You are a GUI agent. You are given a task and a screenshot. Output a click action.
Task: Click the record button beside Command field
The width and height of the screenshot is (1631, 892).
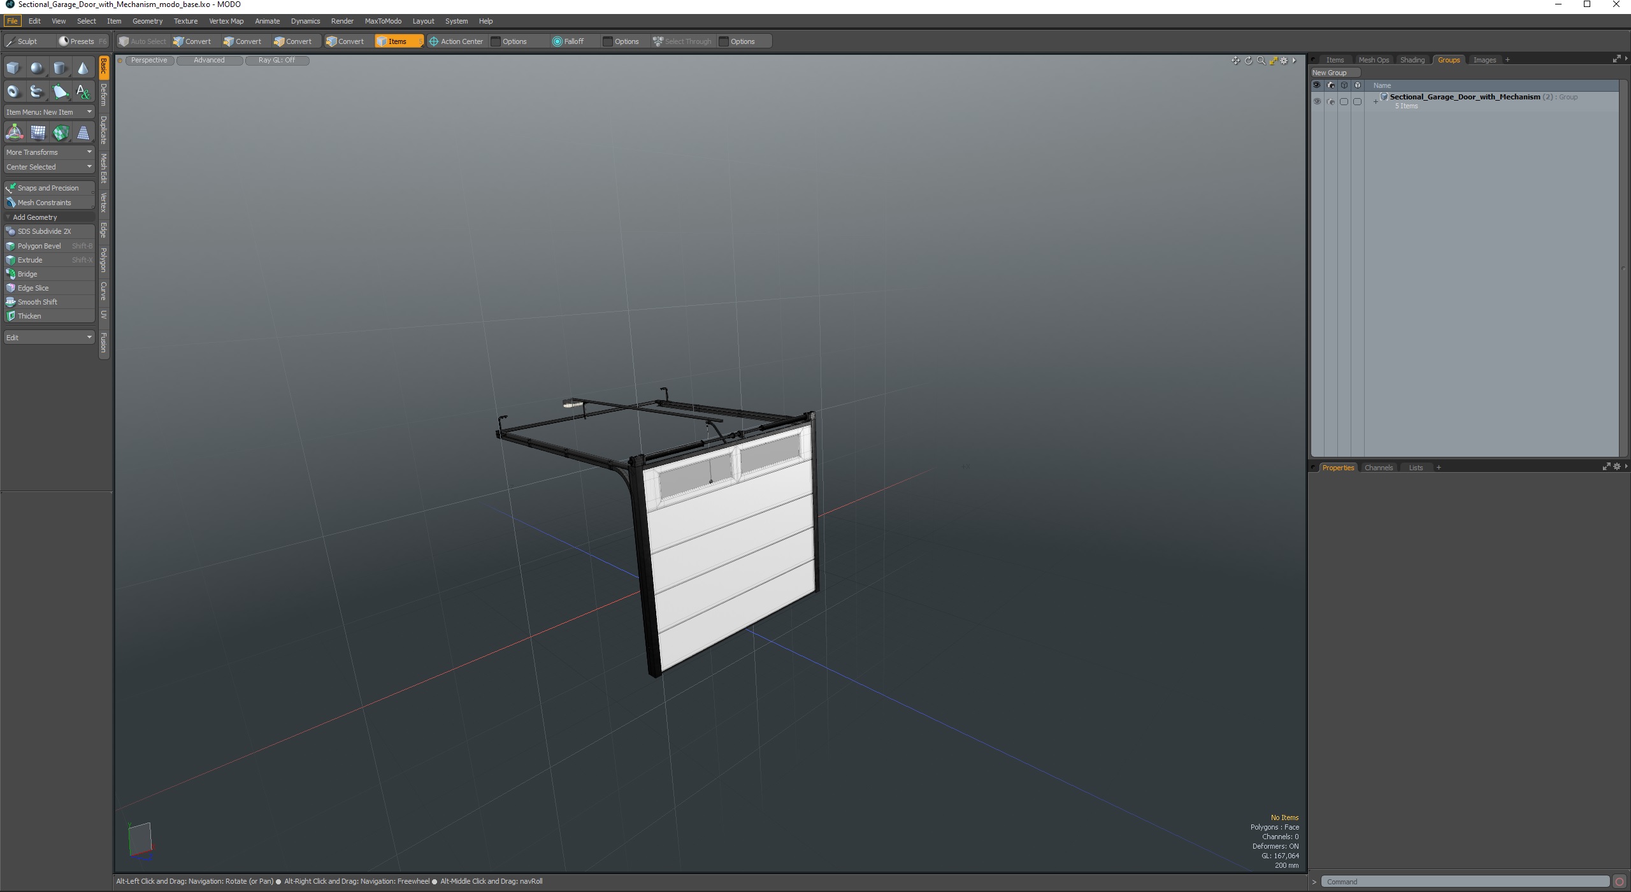pos(1620,882)
